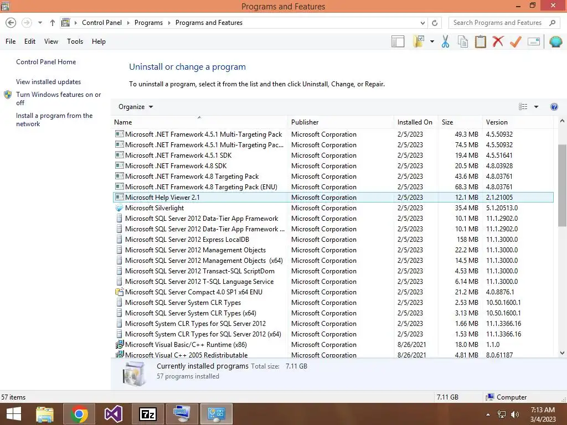Open the Edit menu

(30, 42)
